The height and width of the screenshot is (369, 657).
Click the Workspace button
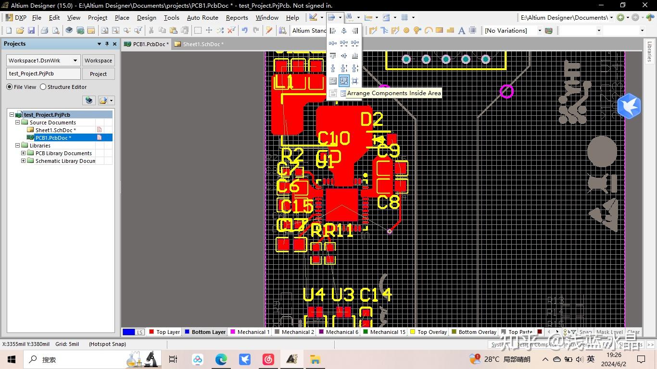[98, 61]
